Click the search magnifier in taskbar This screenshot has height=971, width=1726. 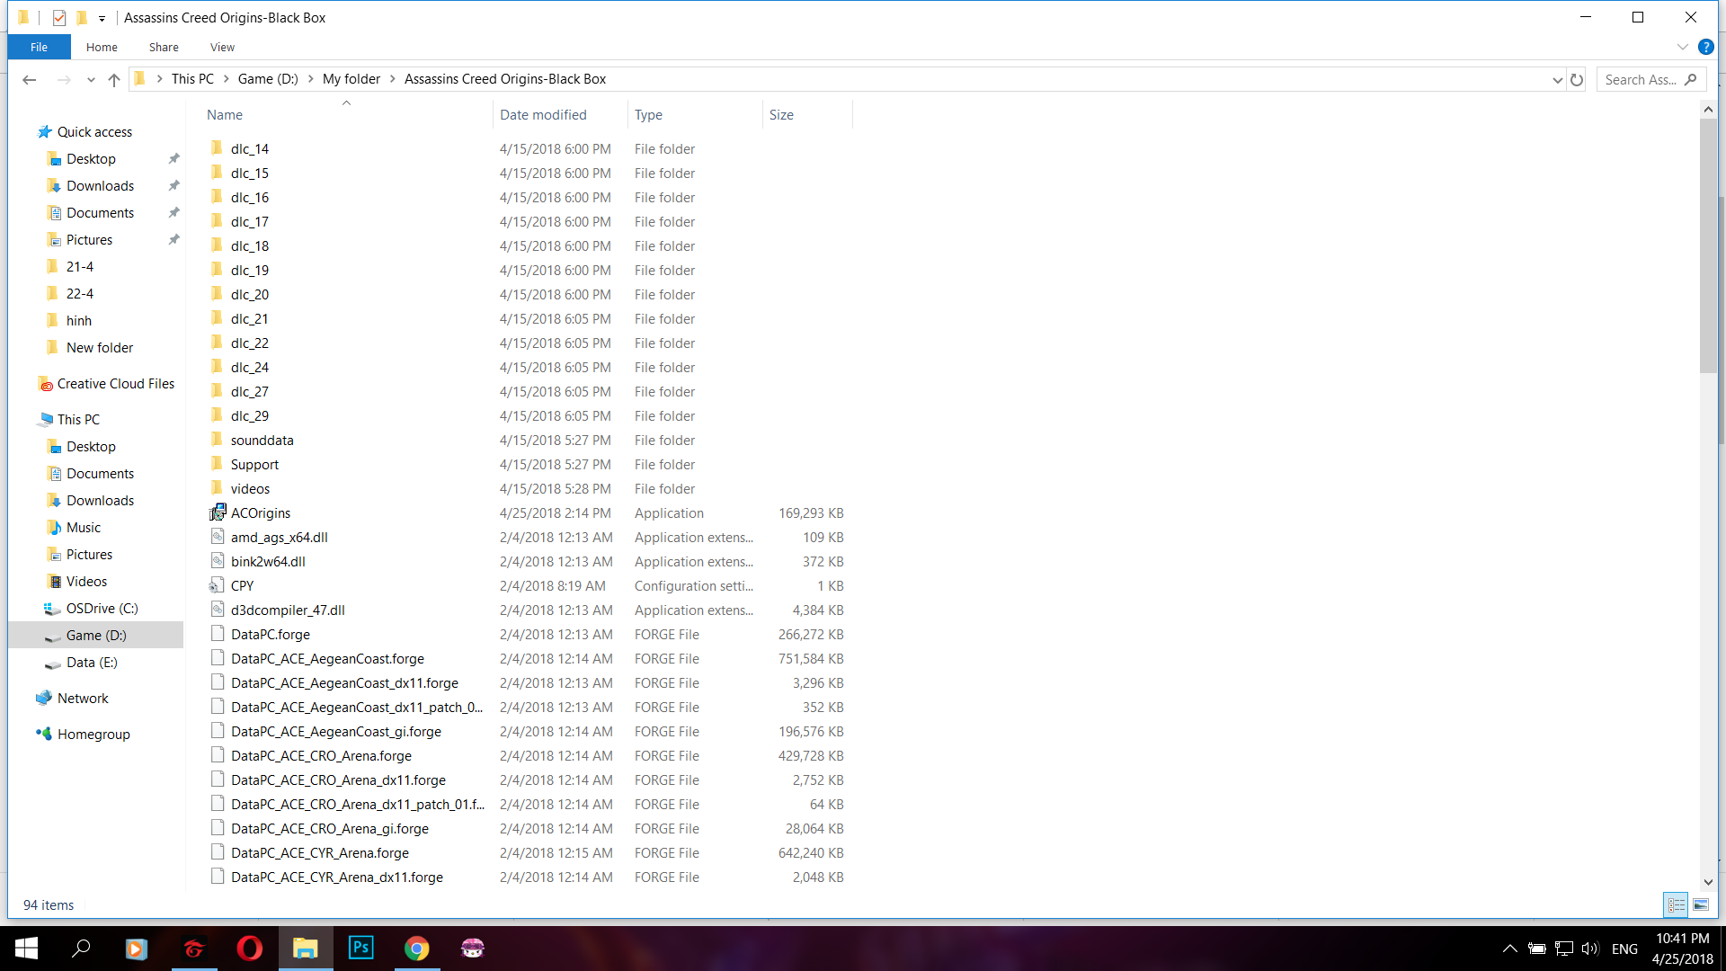pyautogui.click(x=81, y=948)
